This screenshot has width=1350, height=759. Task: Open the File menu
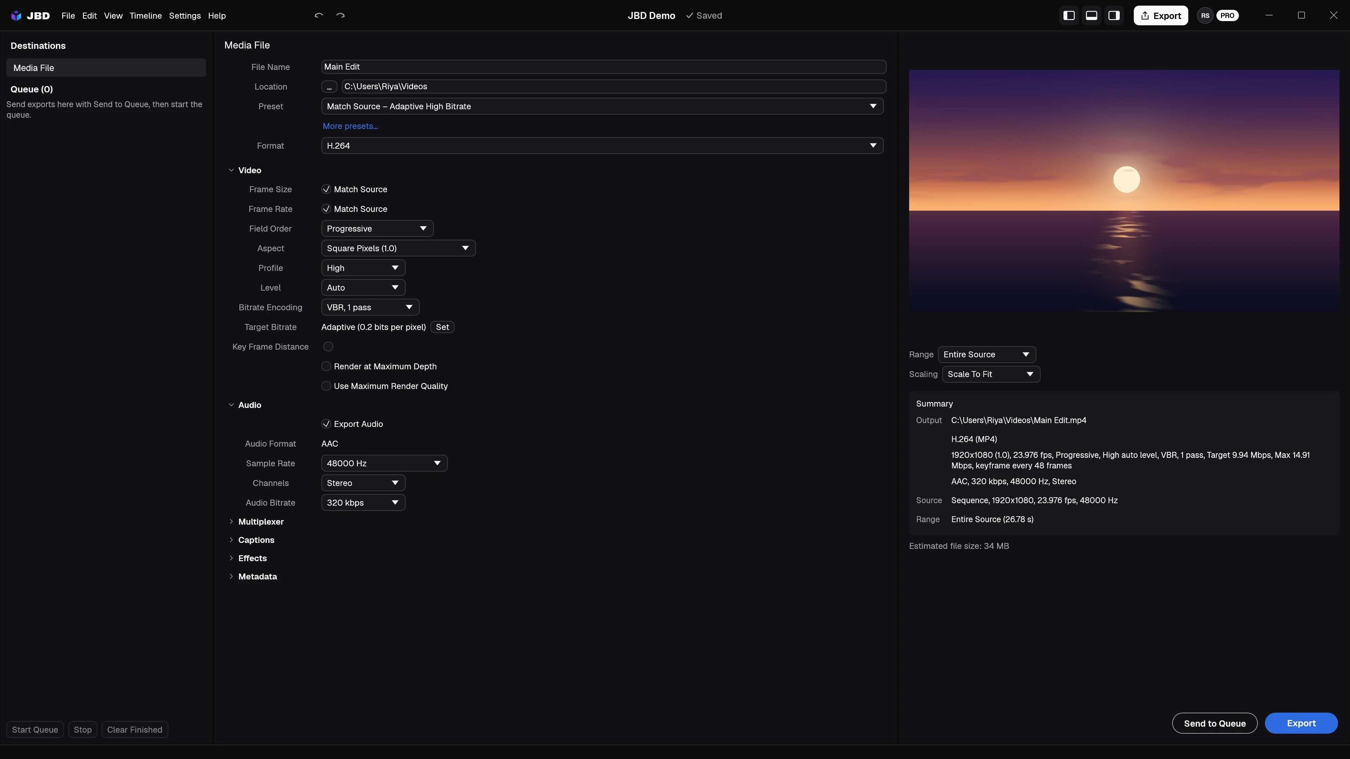(68, 16)
